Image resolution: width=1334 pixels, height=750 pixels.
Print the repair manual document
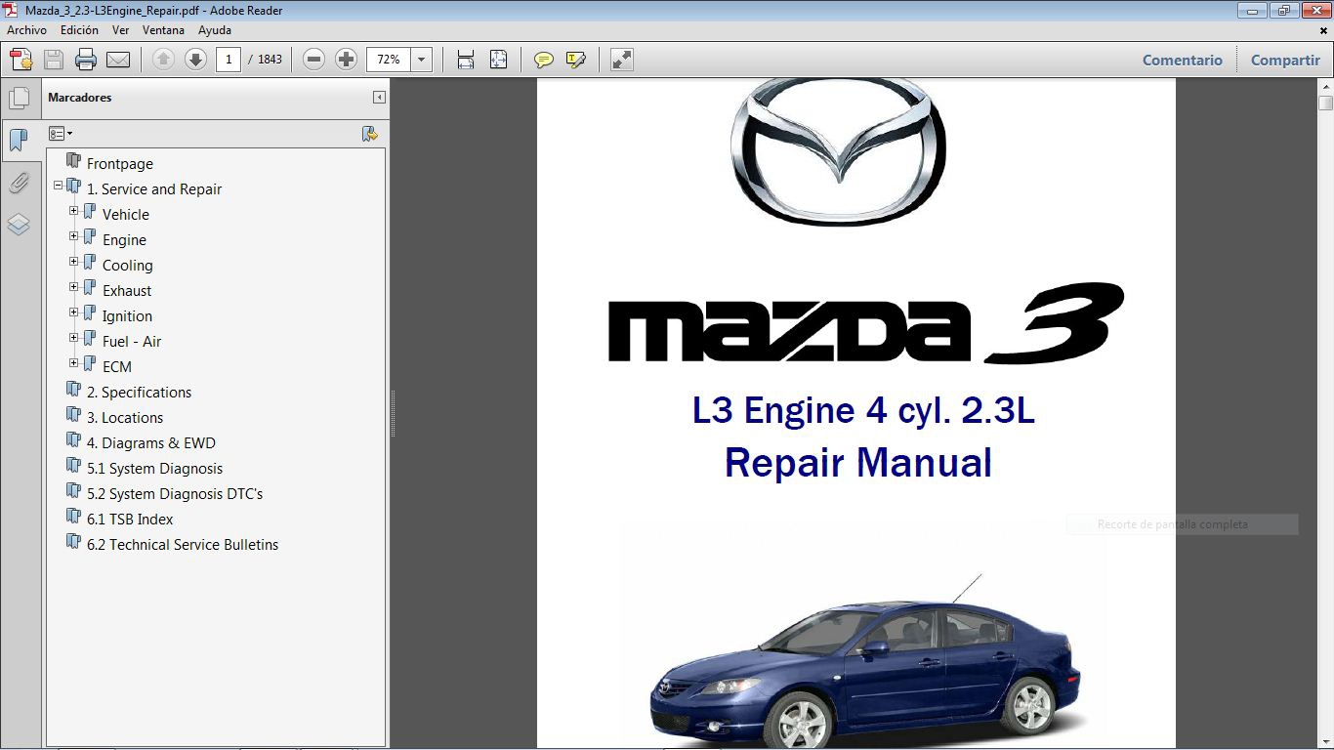86,60
